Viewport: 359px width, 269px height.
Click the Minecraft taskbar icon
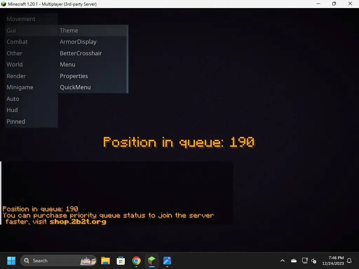(x=151, y=261)
